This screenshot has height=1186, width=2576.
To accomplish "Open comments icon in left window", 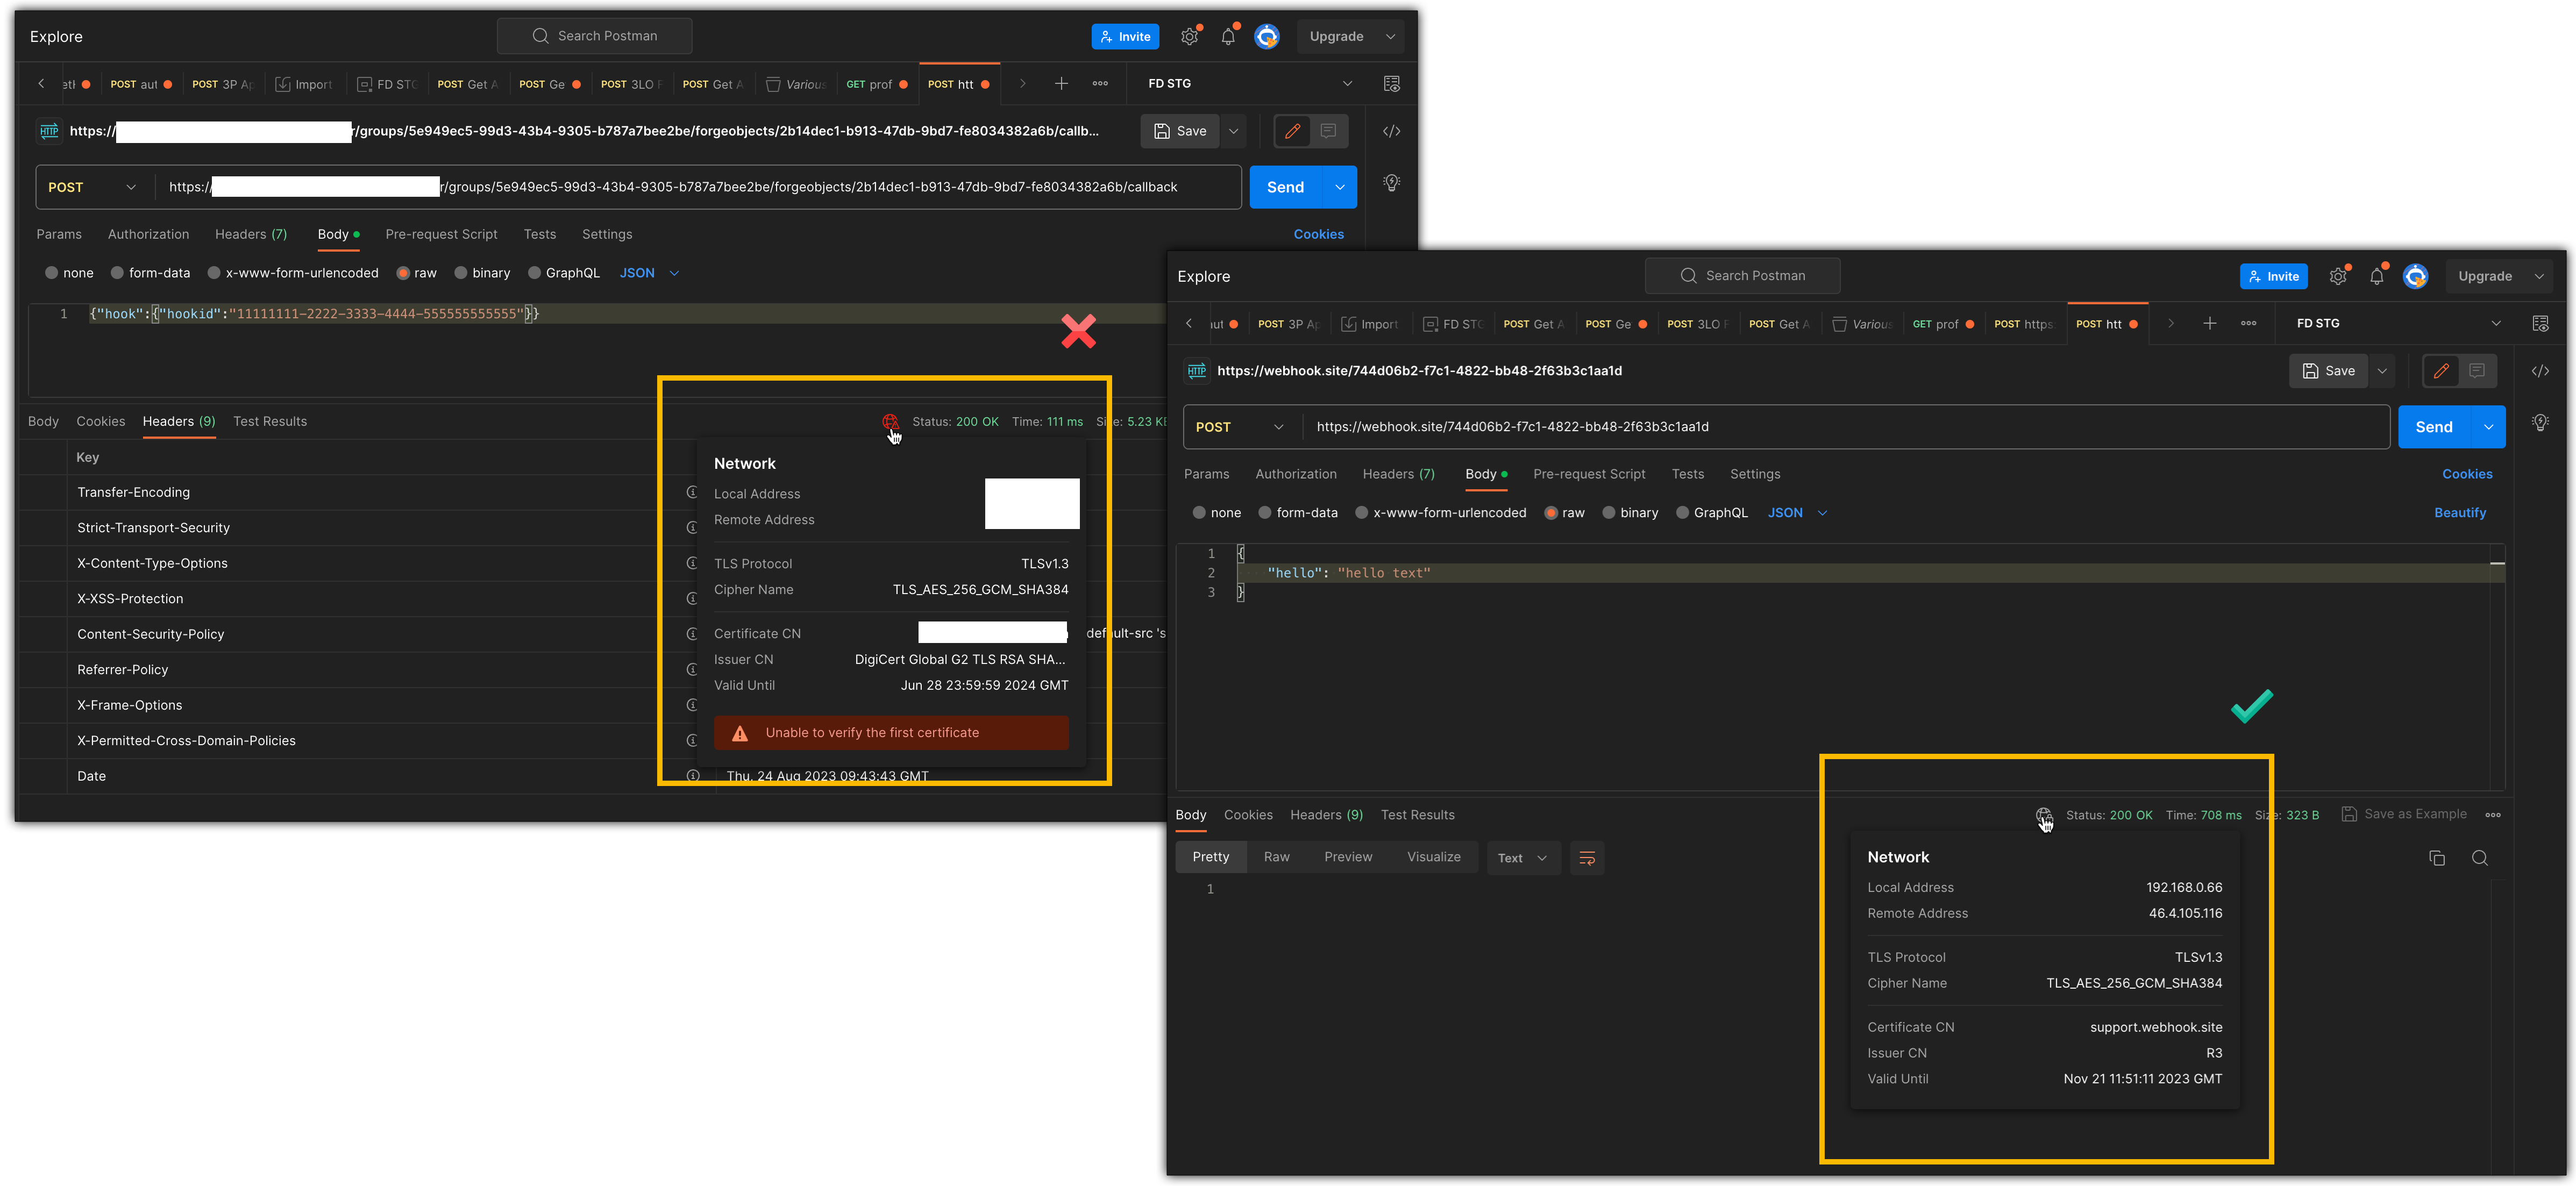I will (x=1328, y=131).
